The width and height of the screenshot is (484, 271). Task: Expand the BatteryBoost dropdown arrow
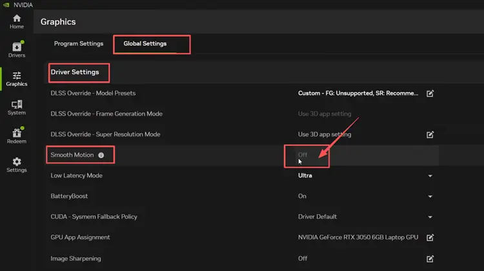(x=430, y=197)
